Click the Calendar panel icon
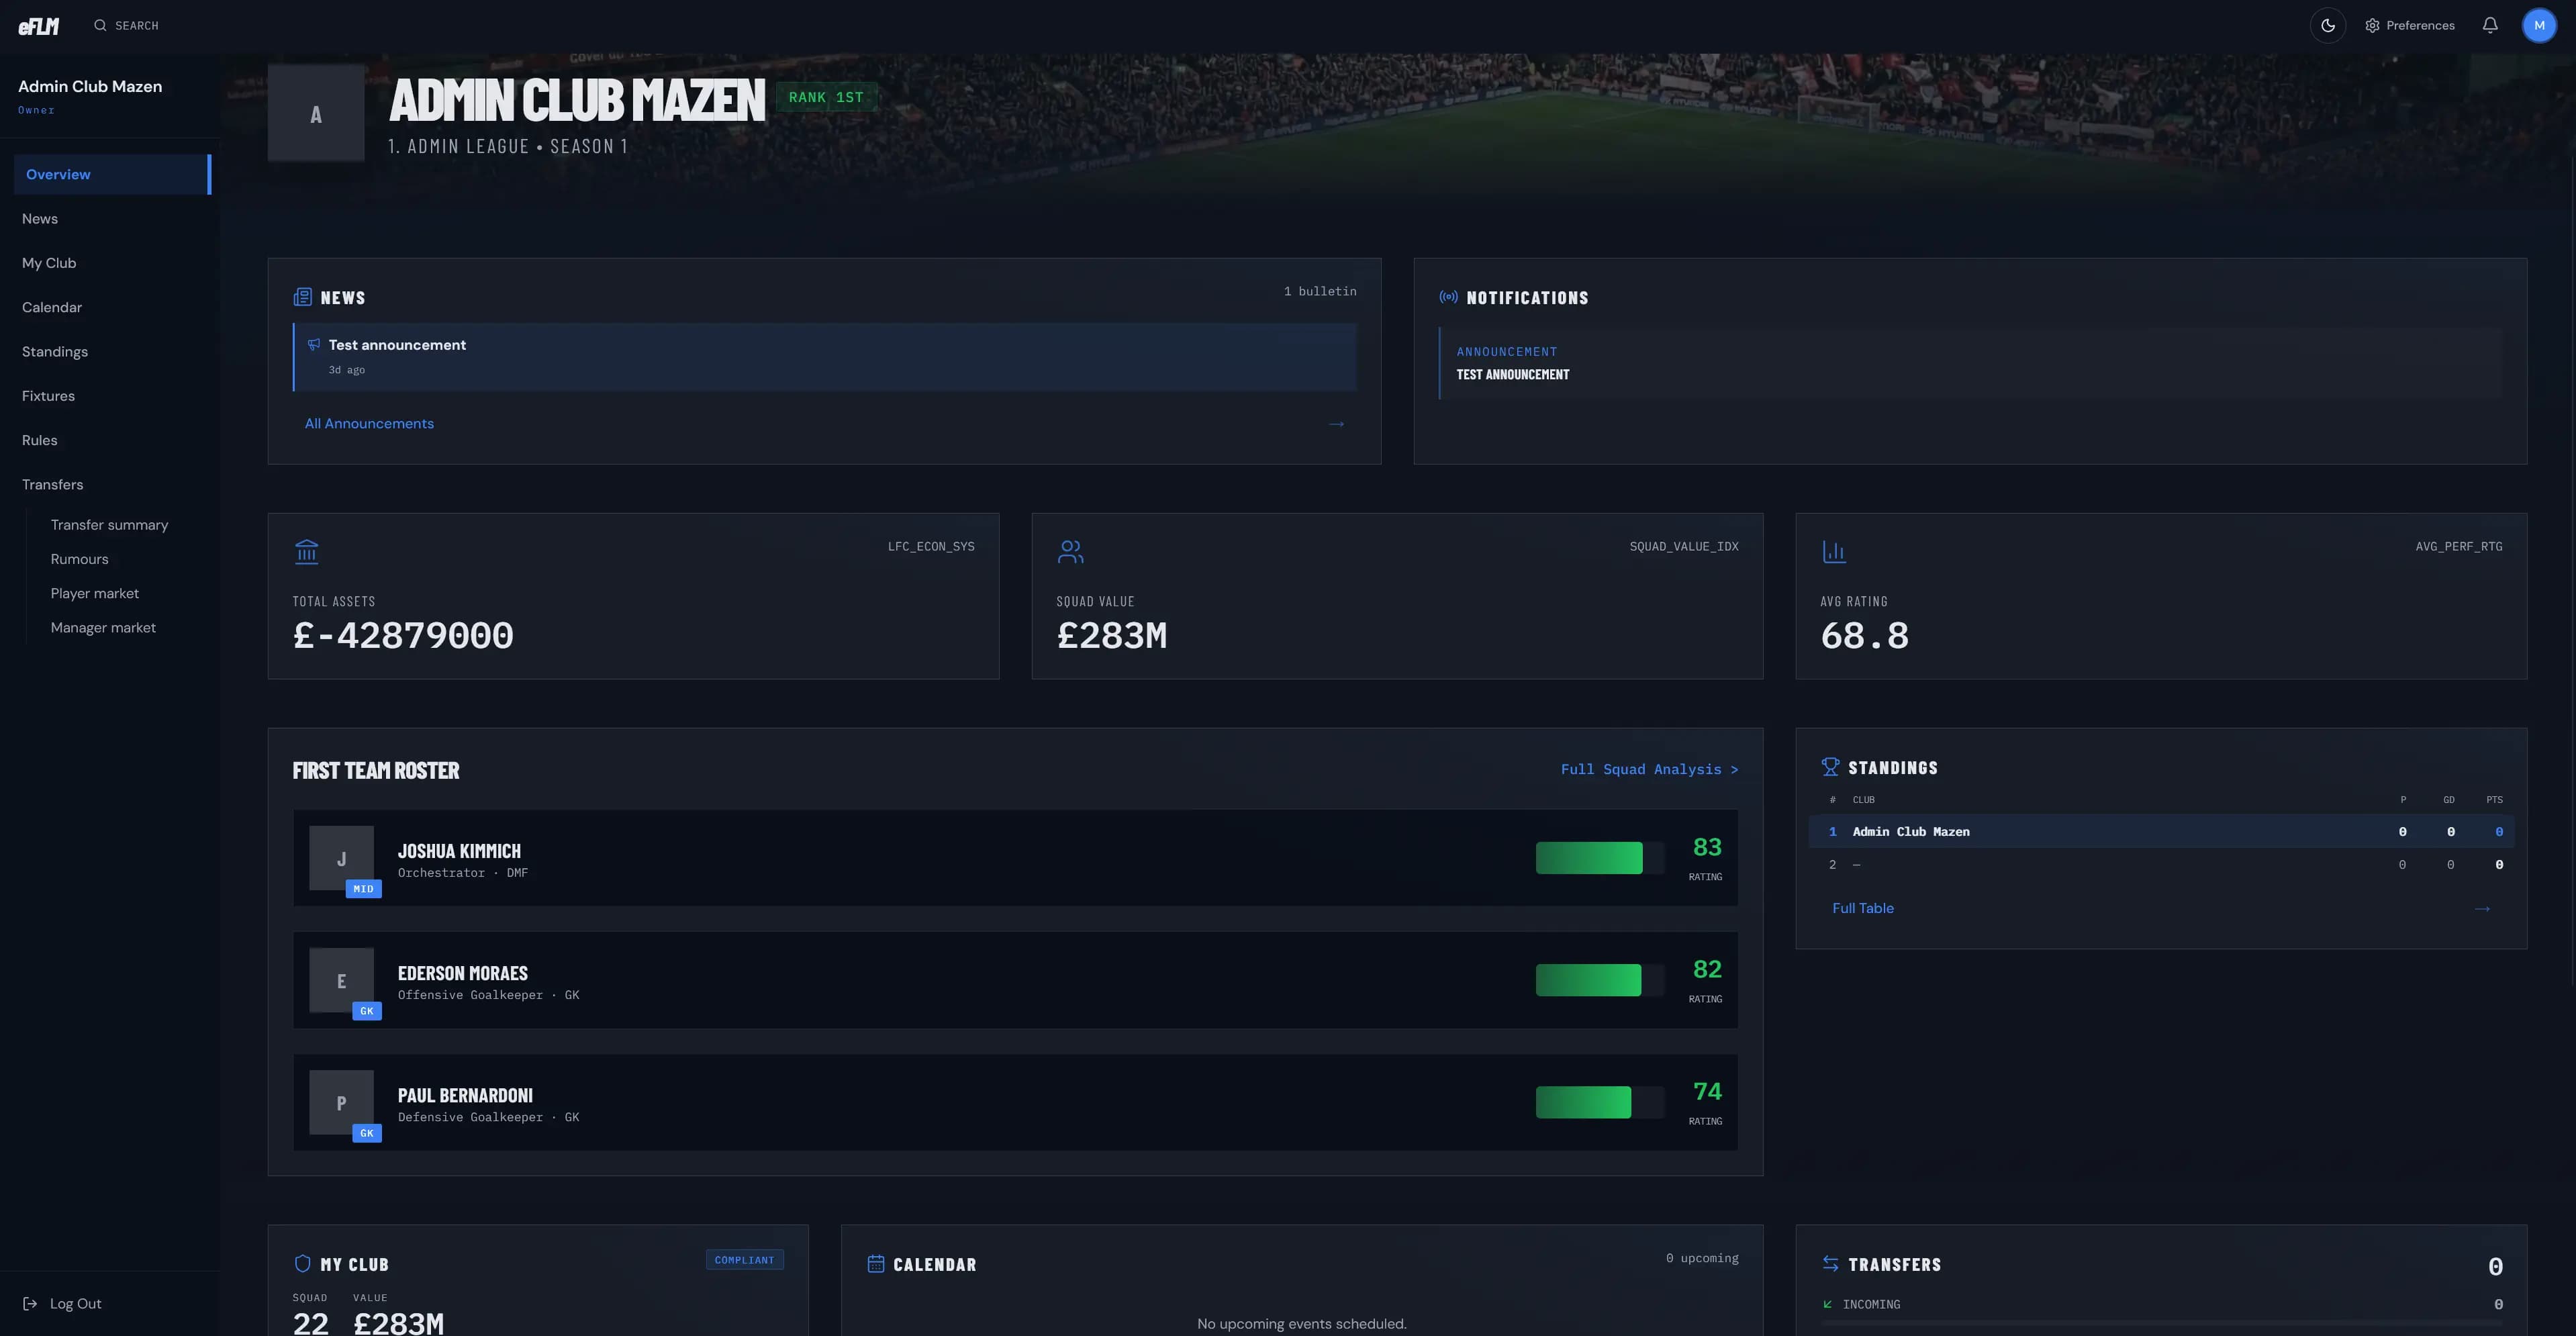Screen dimensions: 2576x1336 (876, 1264)
